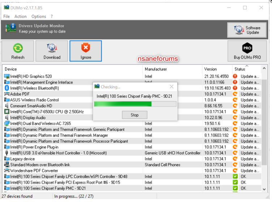Open the File menu
The image size is (272, 202).
[7, 17]
